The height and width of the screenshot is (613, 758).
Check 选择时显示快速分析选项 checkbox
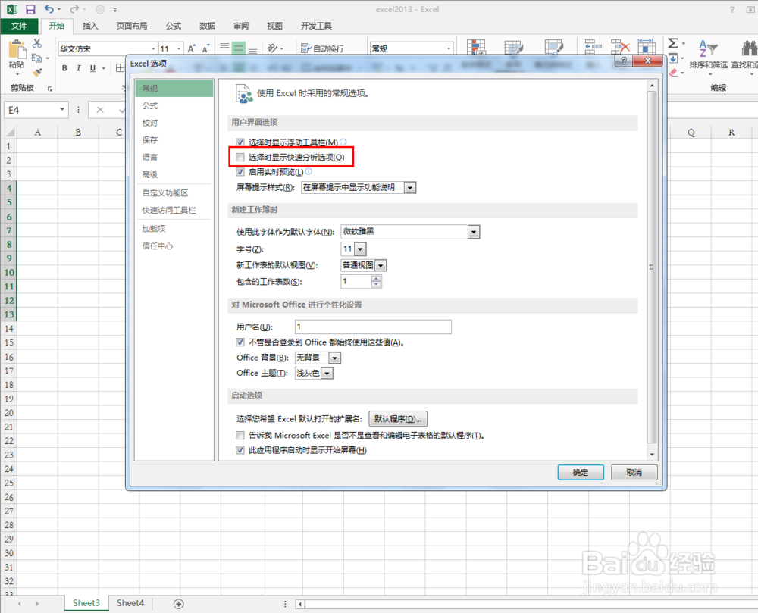tap(240, 157)
